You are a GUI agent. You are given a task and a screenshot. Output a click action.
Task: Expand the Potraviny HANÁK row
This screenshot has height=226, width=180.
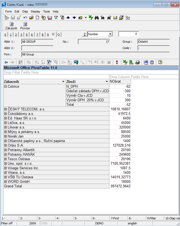click(6, 155)
